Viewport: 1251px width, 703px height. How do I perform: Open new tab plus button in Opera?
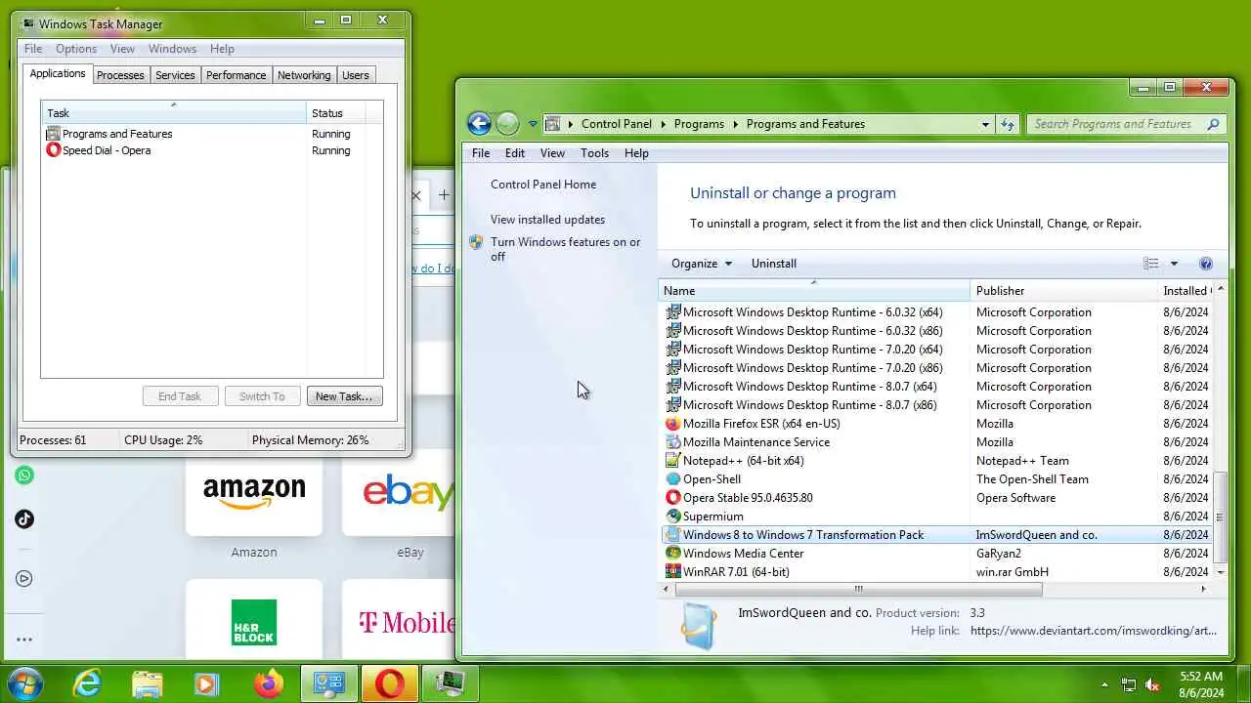(x=444, y=195)
